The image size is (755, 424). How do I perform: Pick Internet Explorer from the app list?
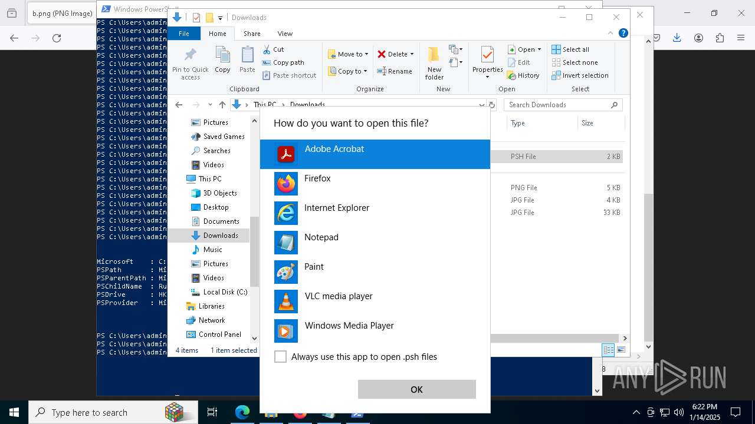(x=375, y=213)
